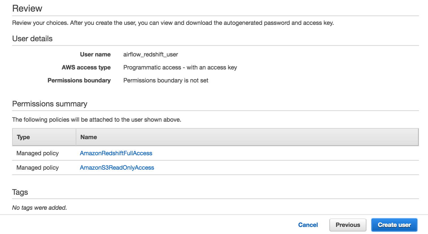Click the User name field label
Viewport: 428px width, 234px height.
(95, 54)
